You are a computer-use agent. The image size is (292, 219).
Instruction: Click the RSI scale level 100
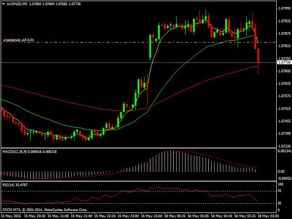point(280,184)
